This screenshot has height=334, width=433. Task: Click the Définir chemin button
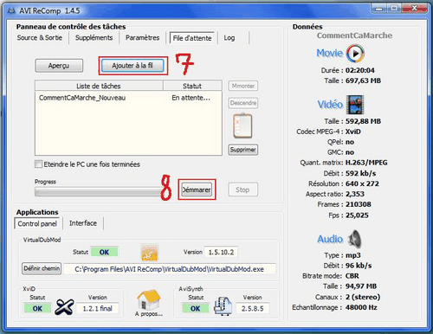(x=42, y=268)
